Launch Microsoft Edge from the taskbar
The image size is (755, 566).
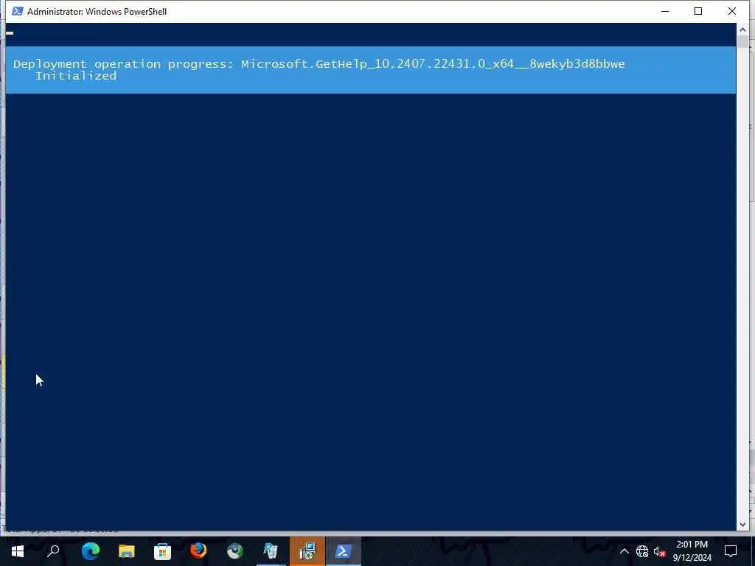click(x=91, y=551)
